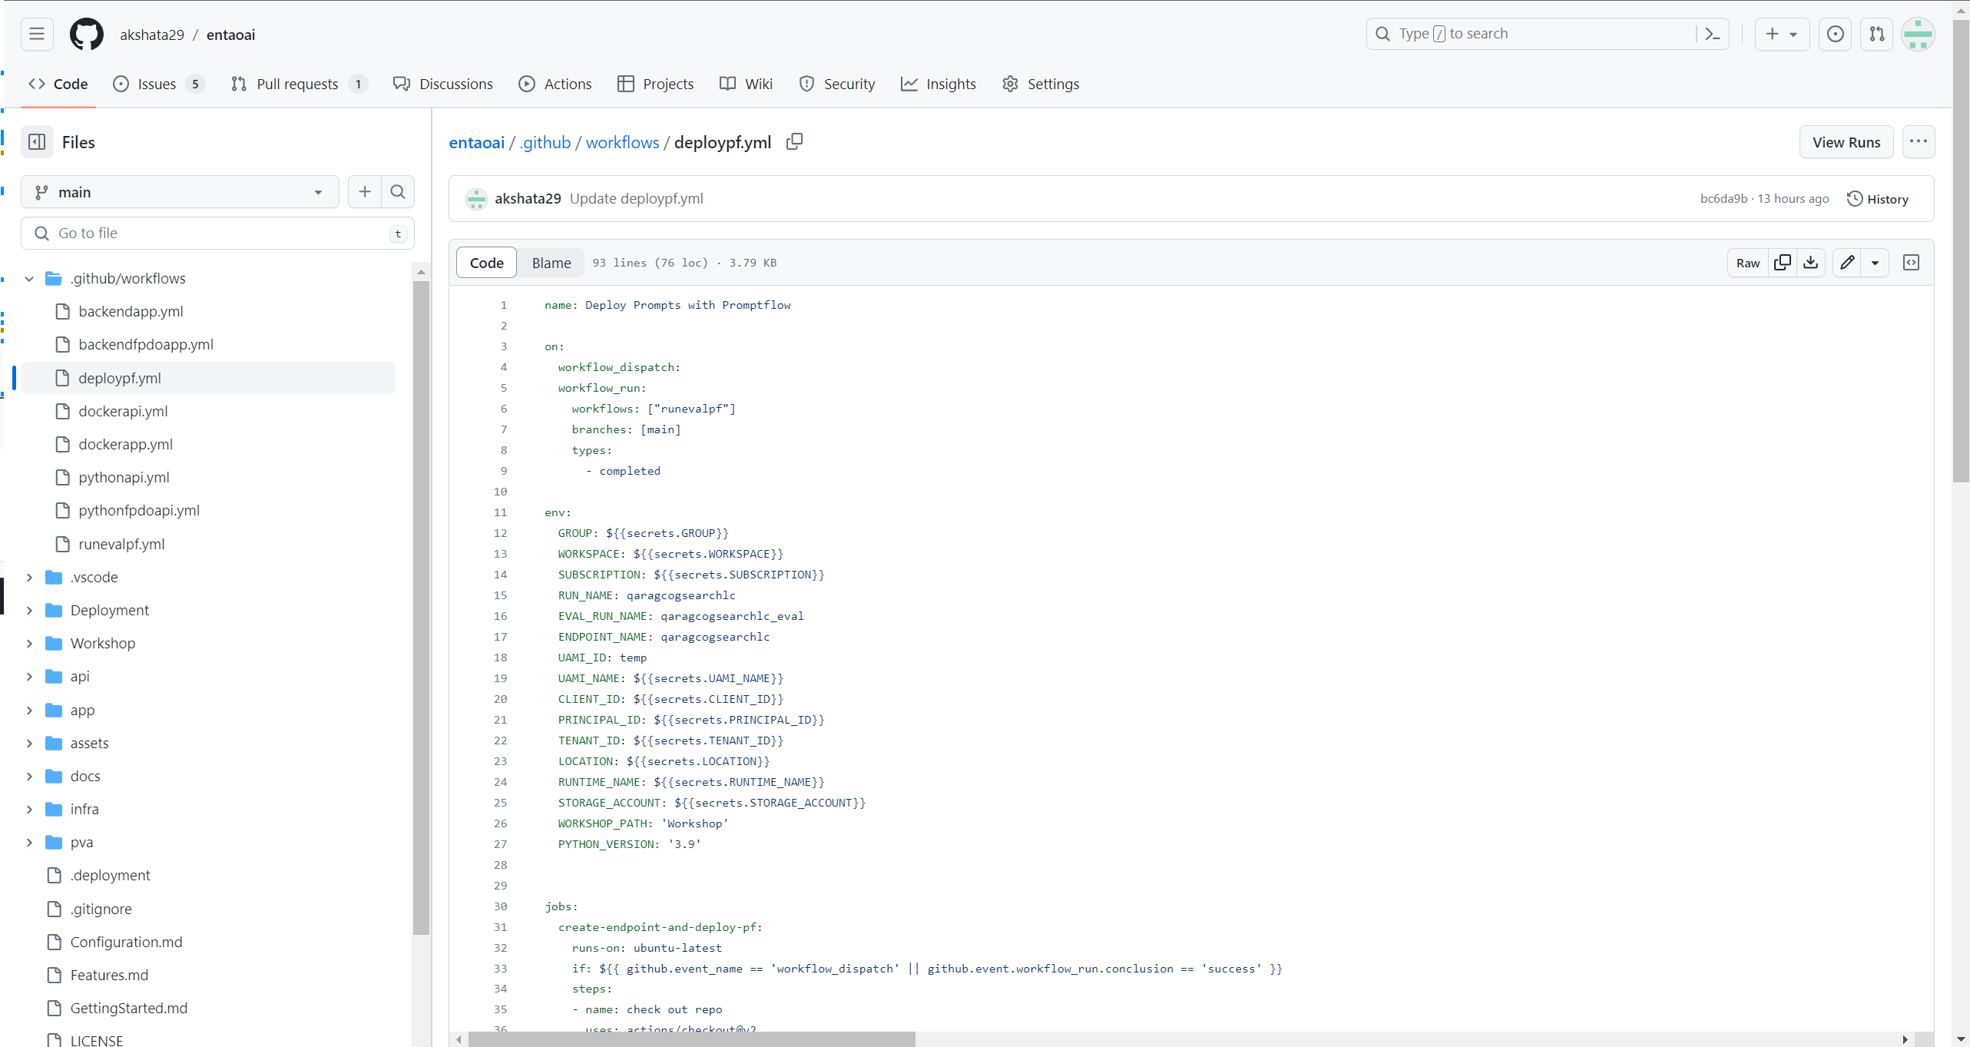Click the View Runs button
Screen dimensions: 1970x1047
[x=1846, y=142]
